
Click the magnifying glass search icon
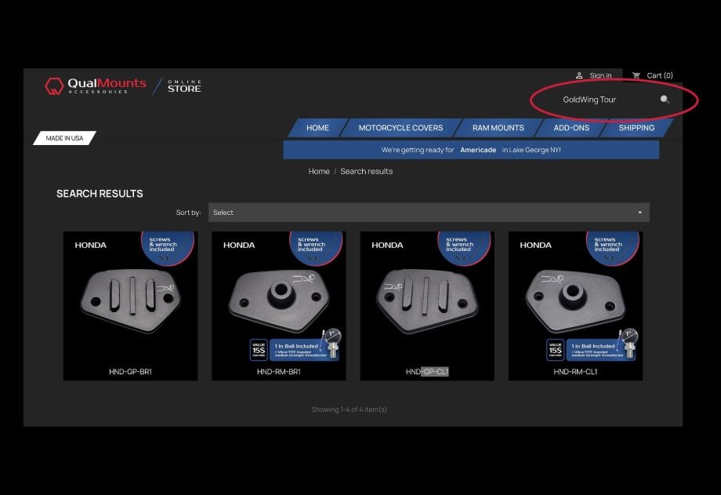coord(665,100)
